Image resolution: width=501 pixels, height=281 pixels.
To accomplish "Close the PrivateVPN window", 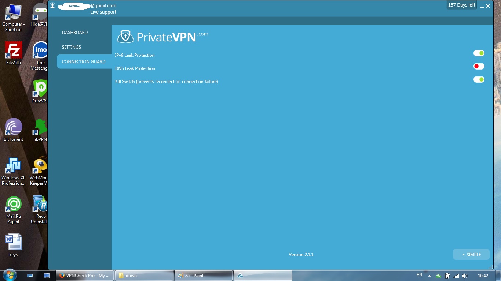I will tap(488, 6).
